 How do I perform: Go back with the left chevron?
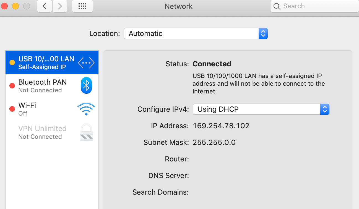click(x=45, y=6)
